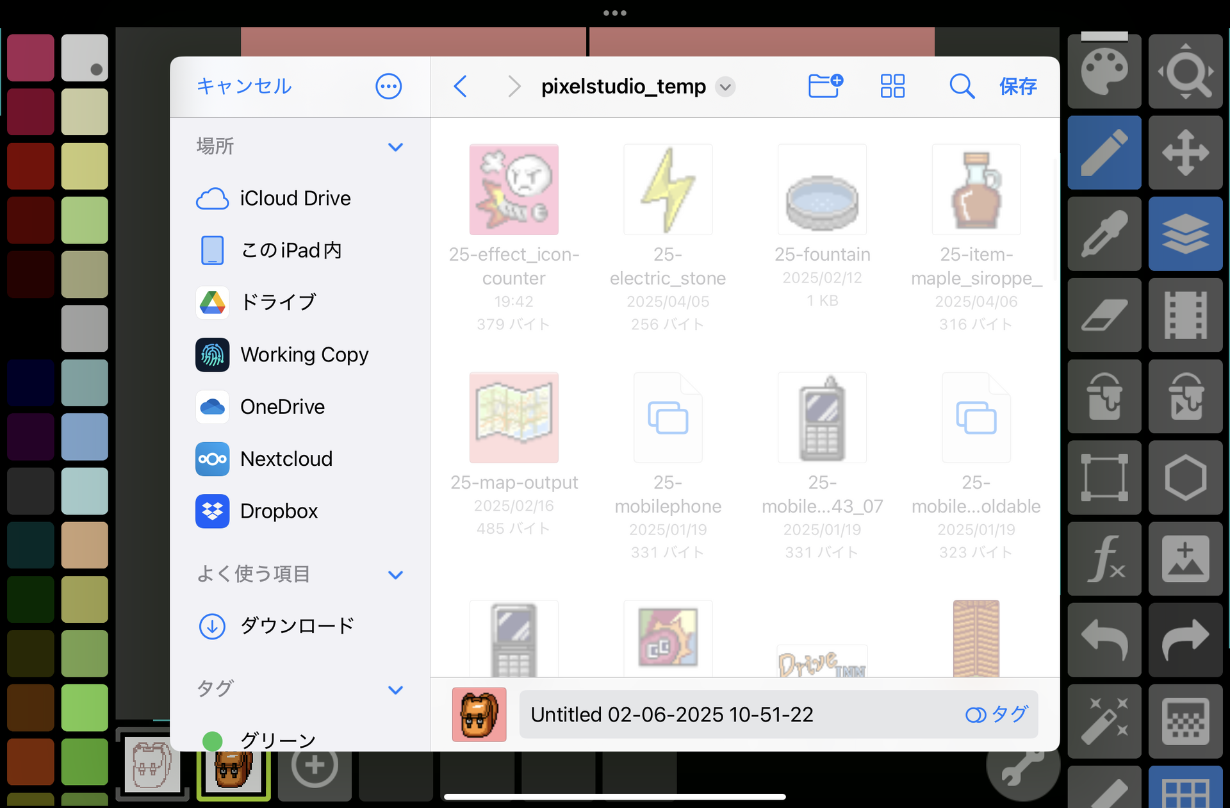Collapse the よく使う項目 favorites section
1230x808 pixels.
point(395,575)
